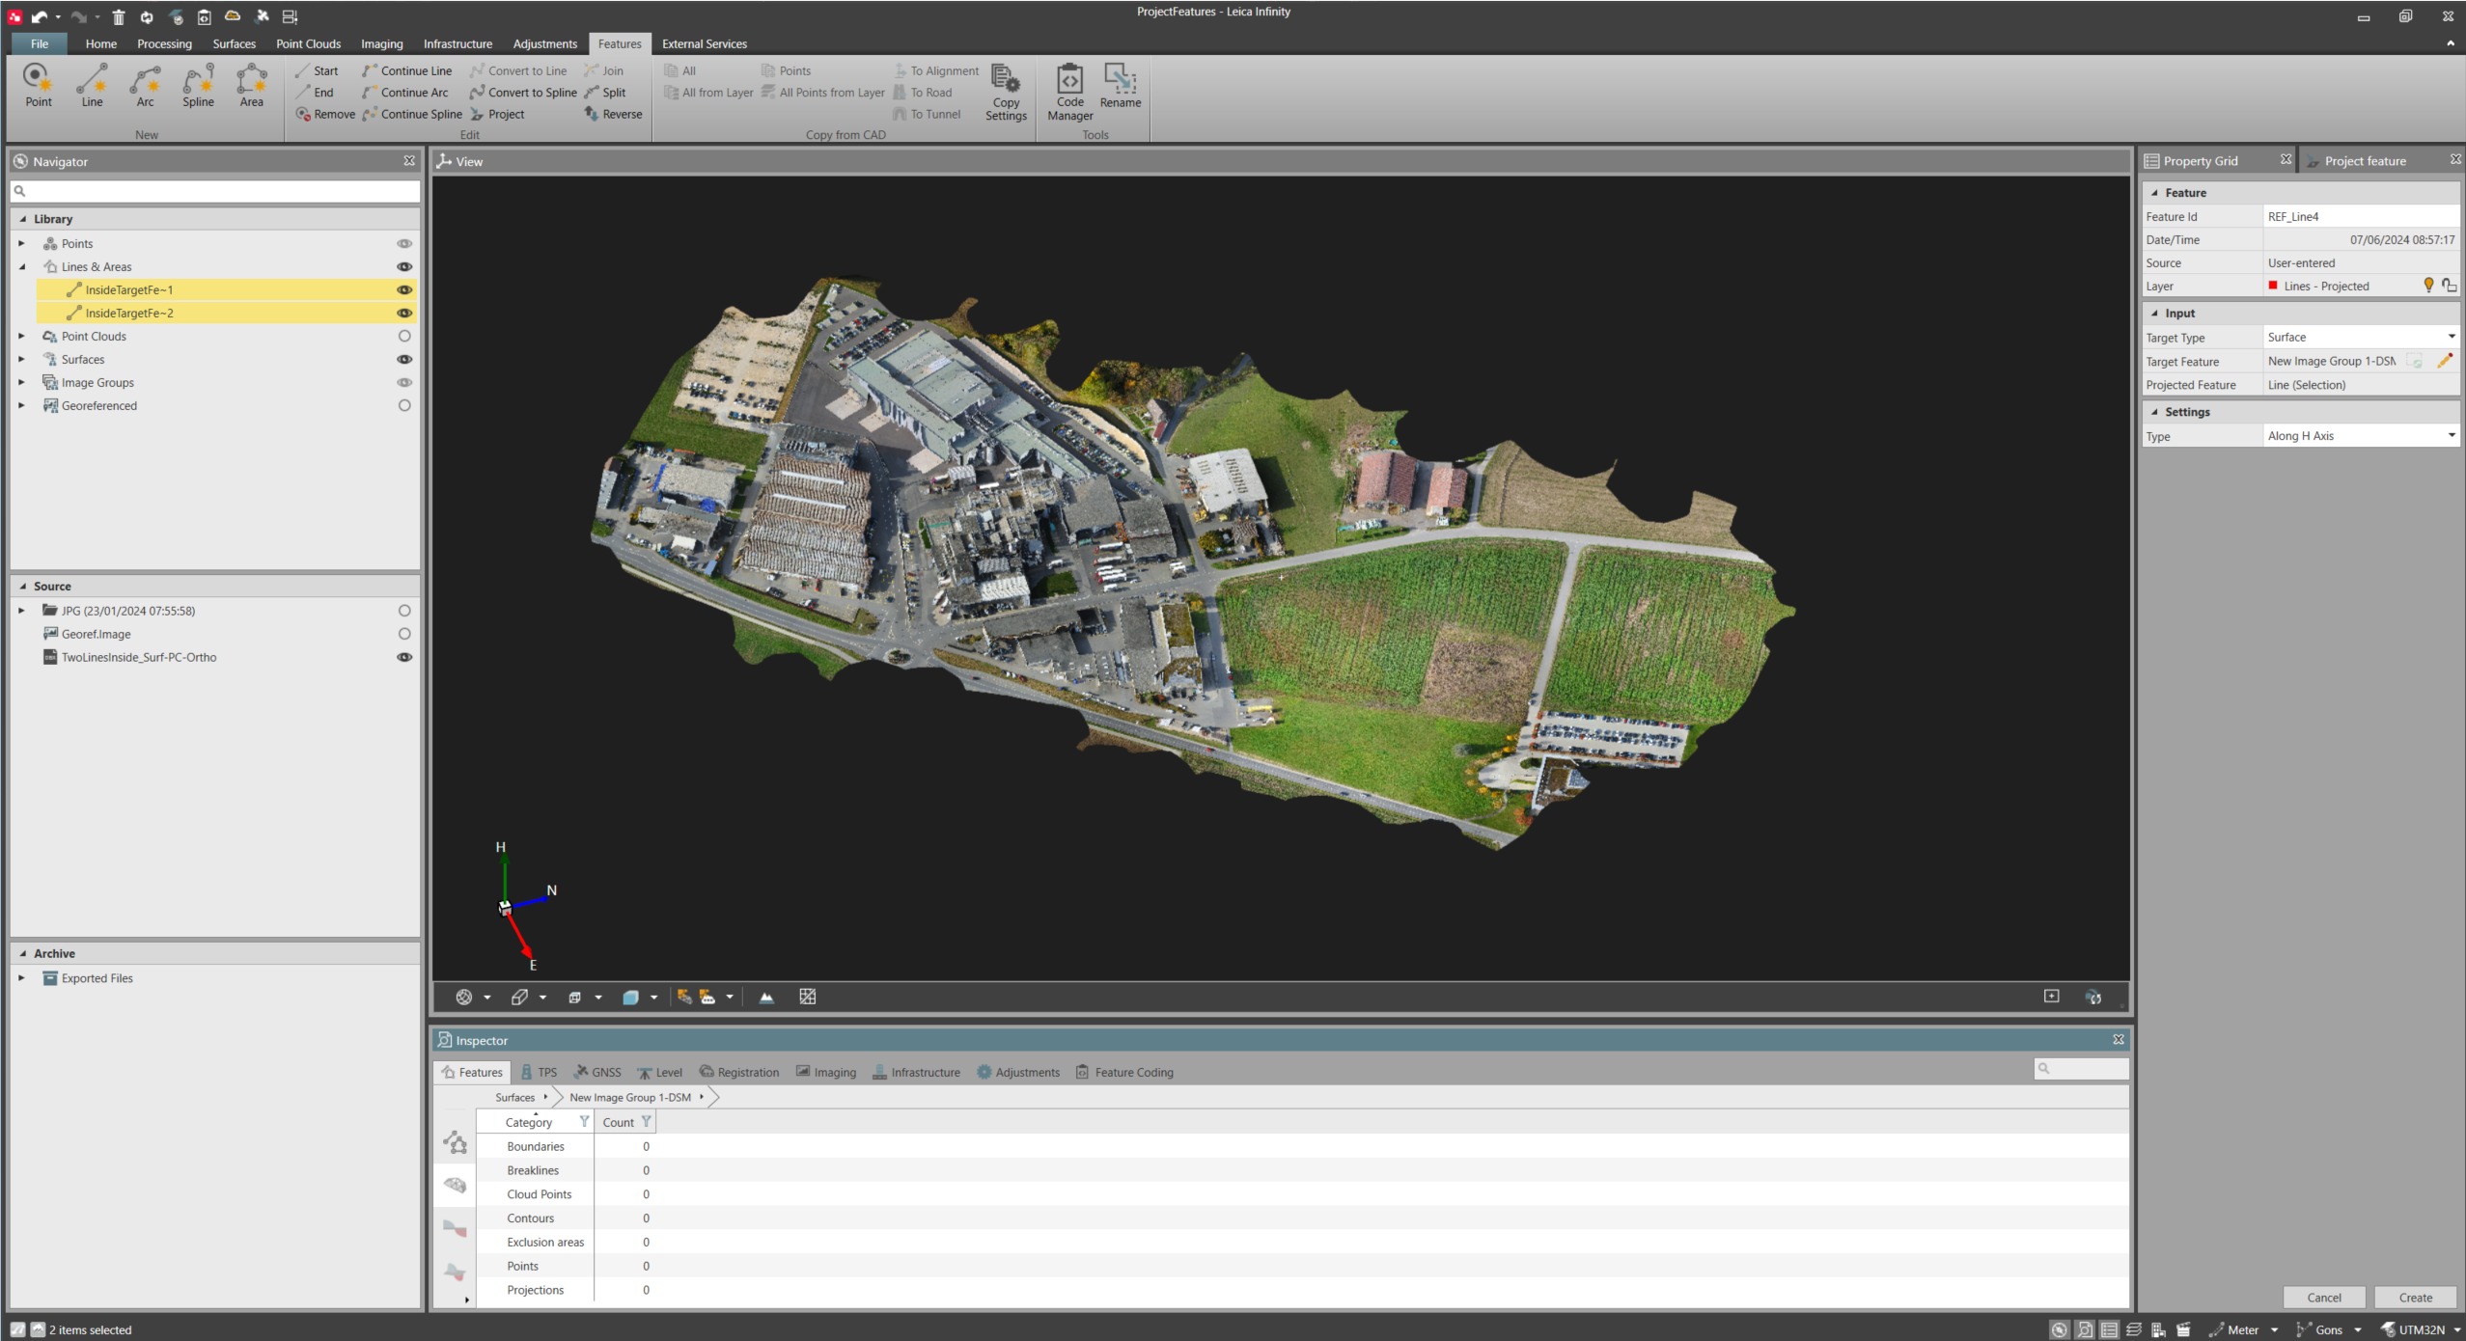Image resolution: width=2466 pixels, height=1341 pixels.
Task: Hide TwoLinesInside_Surf-PC-Ortho source
Action: click(x=404, y=657)
